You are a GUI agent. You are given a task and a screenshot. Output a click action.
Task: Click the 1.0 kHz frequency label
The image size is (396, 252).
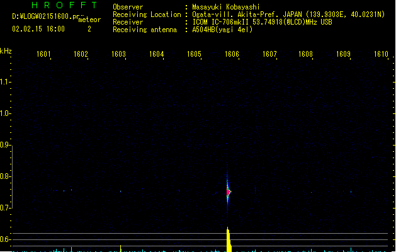(x=5, y=113)
